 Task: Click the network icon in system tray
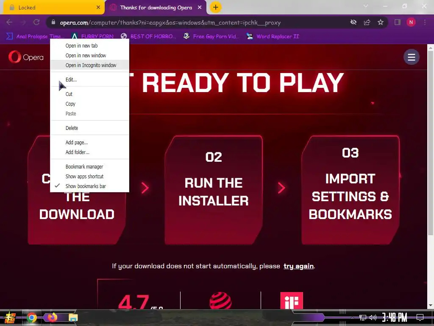pos(363,318)
